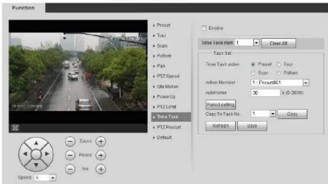
Task: Click the center button of the PTZ pad
Action: pos(36,154)
